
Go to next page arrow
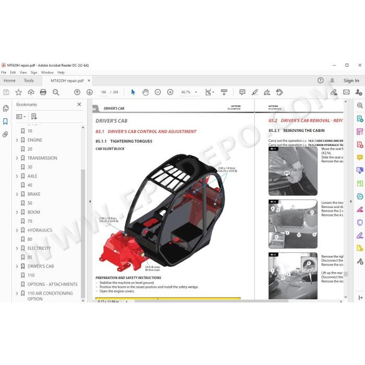coord(90,92)
